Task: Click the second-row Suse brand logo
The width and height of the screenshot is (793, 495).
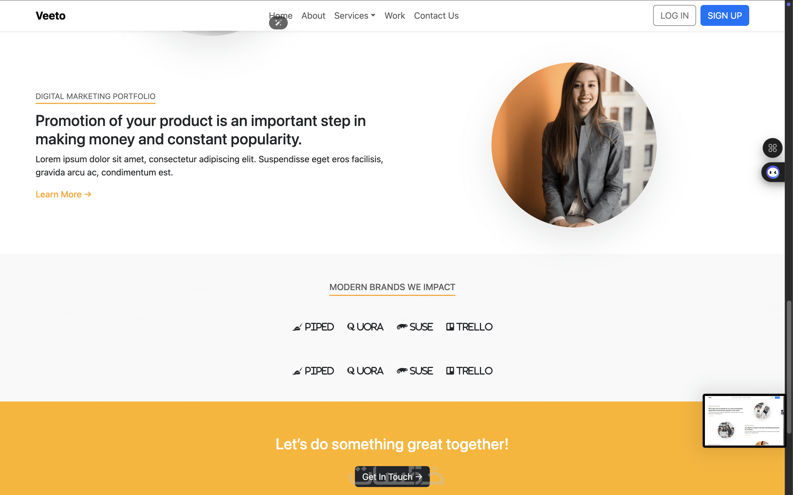Action: (x=414, y=371)
